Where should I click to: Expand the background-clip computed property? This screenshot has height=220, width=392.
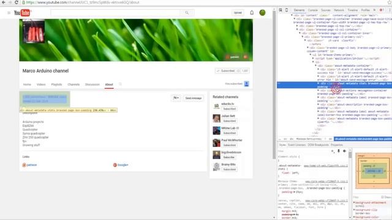(x=354, y=210)
